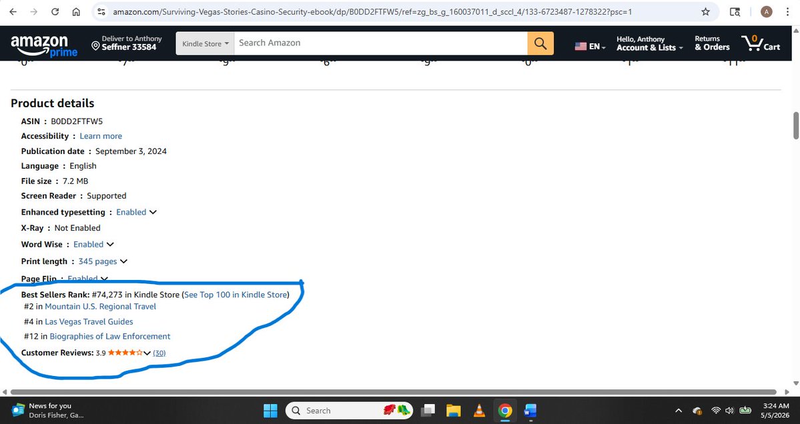This screenshot has height=424, width=800.
Task: Change the Deliver to Anthony Seffner location
Action: point(127,43)
